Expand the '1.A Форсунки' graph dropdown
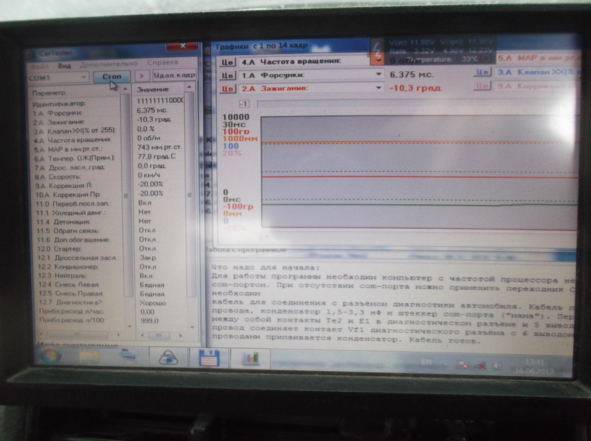 point(379,74)
